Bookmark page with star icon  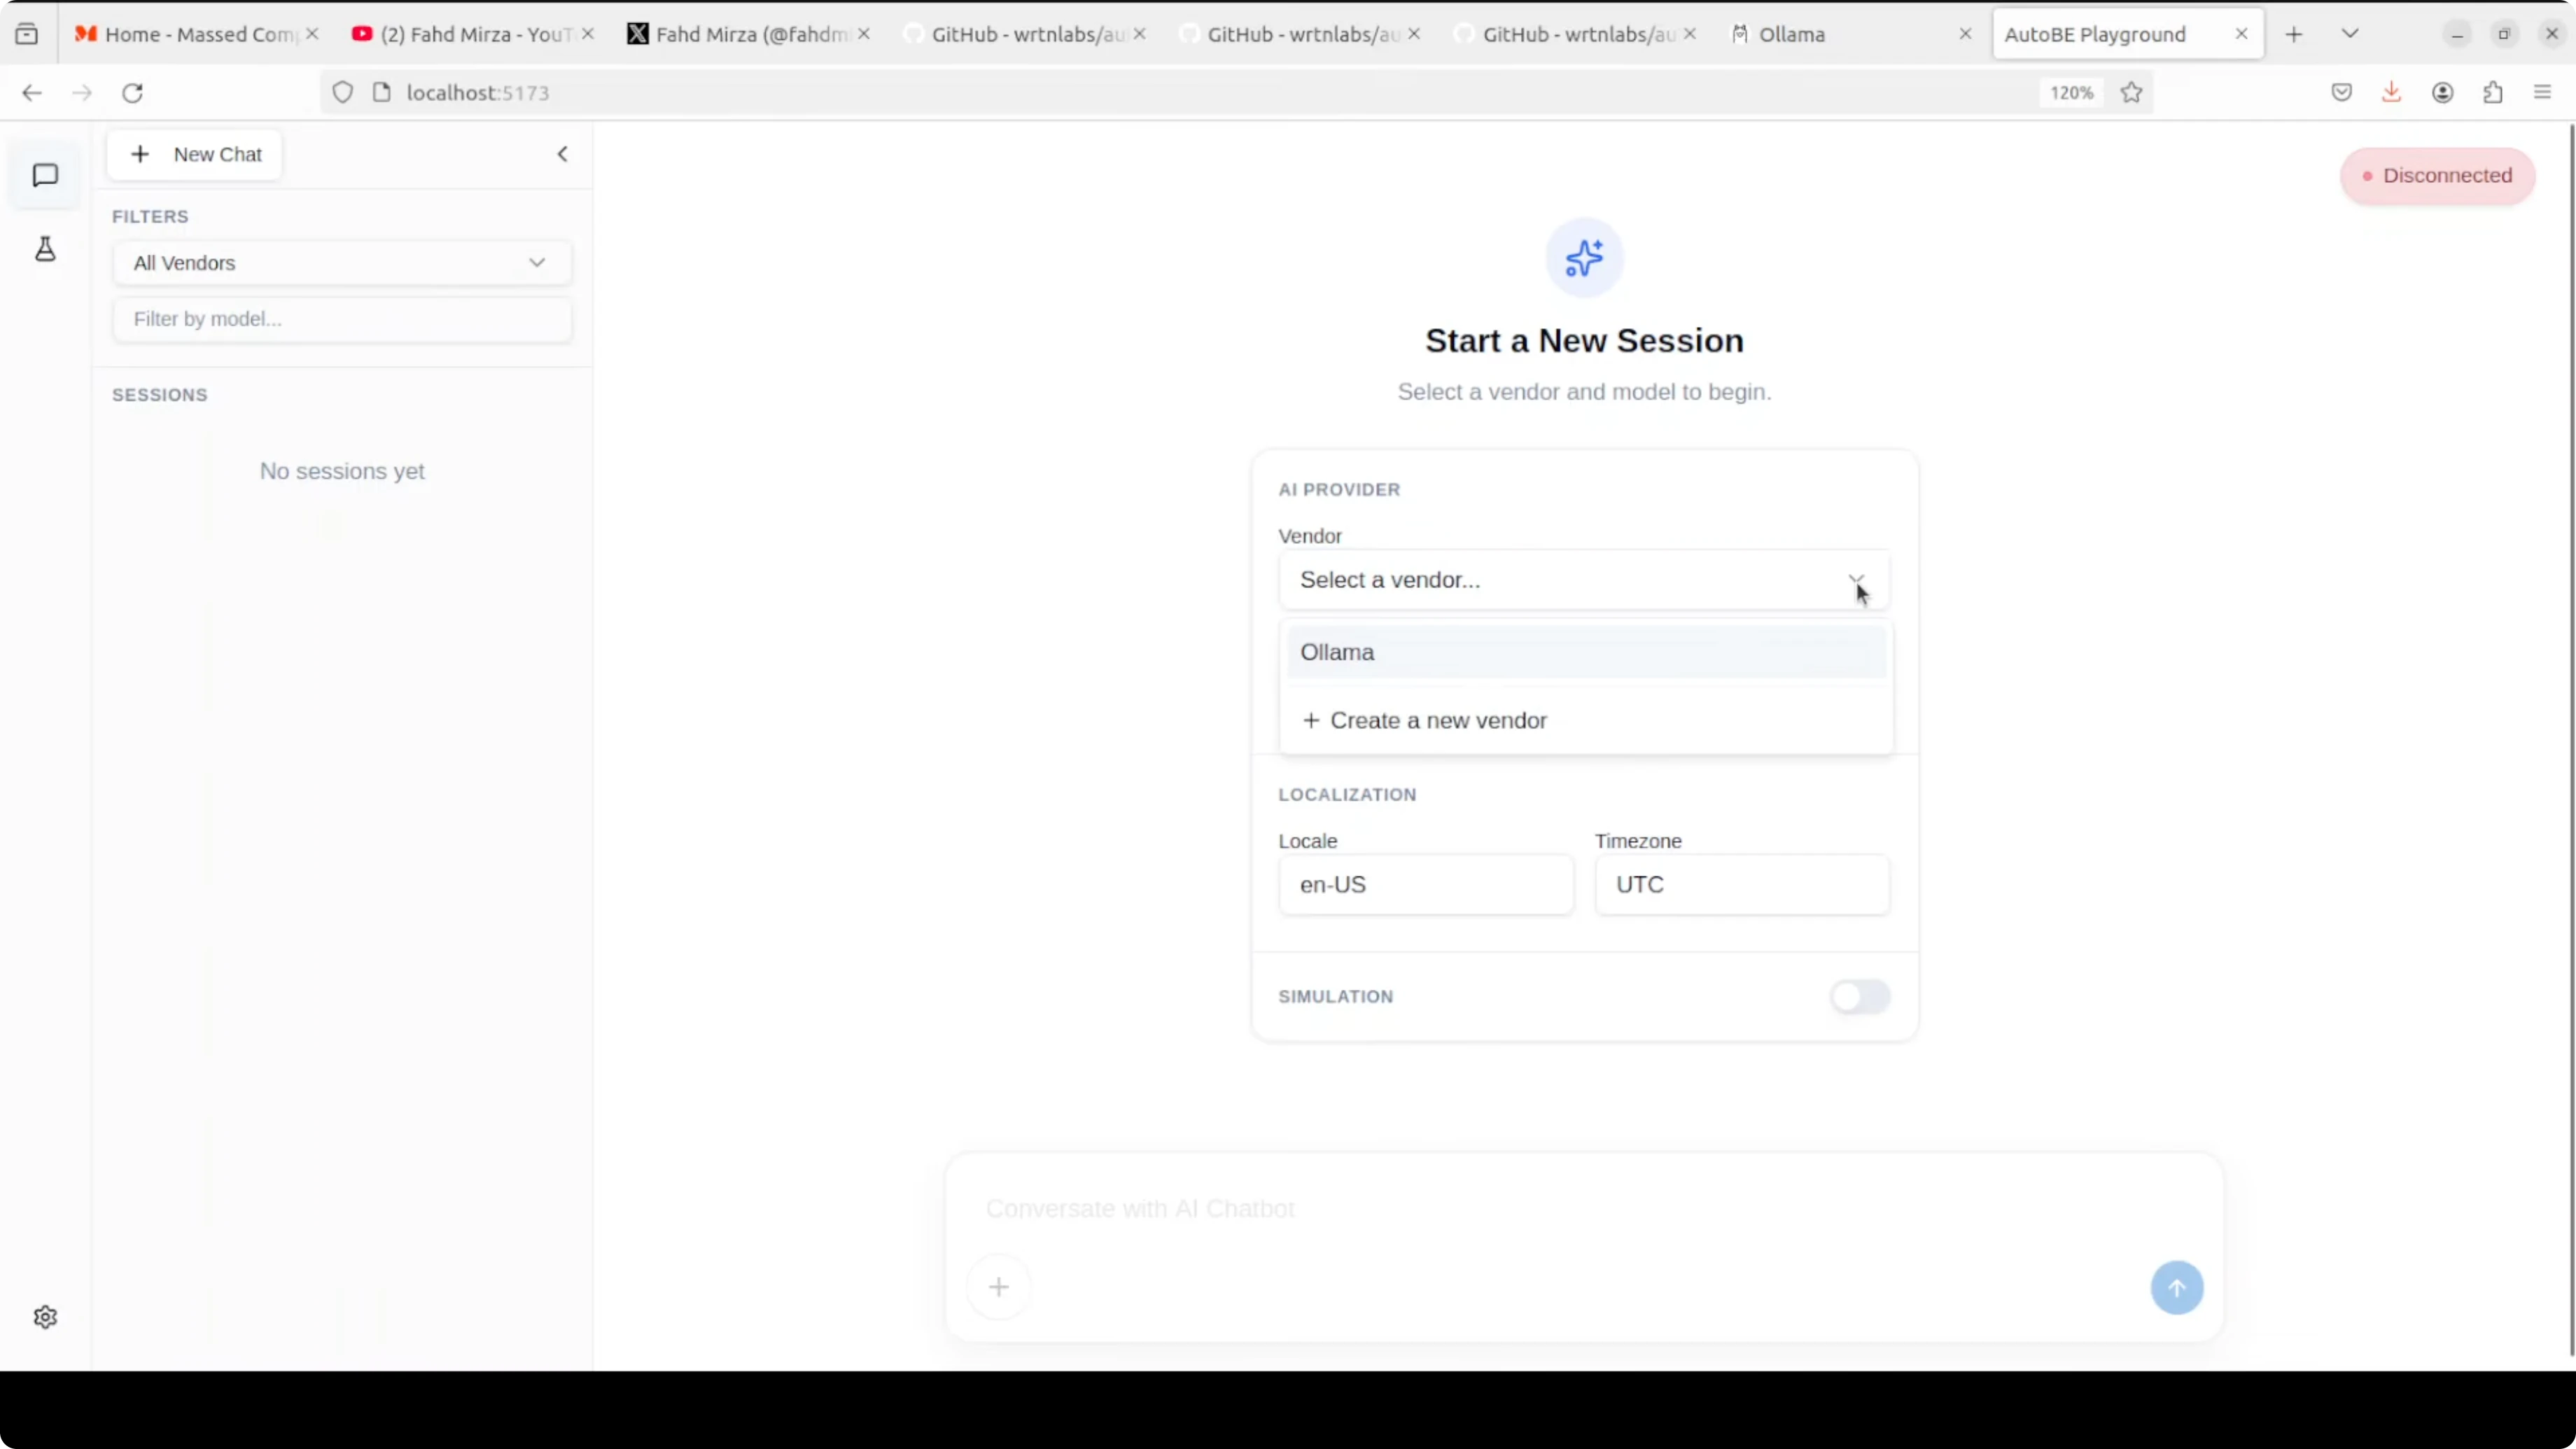point(2131,93)
